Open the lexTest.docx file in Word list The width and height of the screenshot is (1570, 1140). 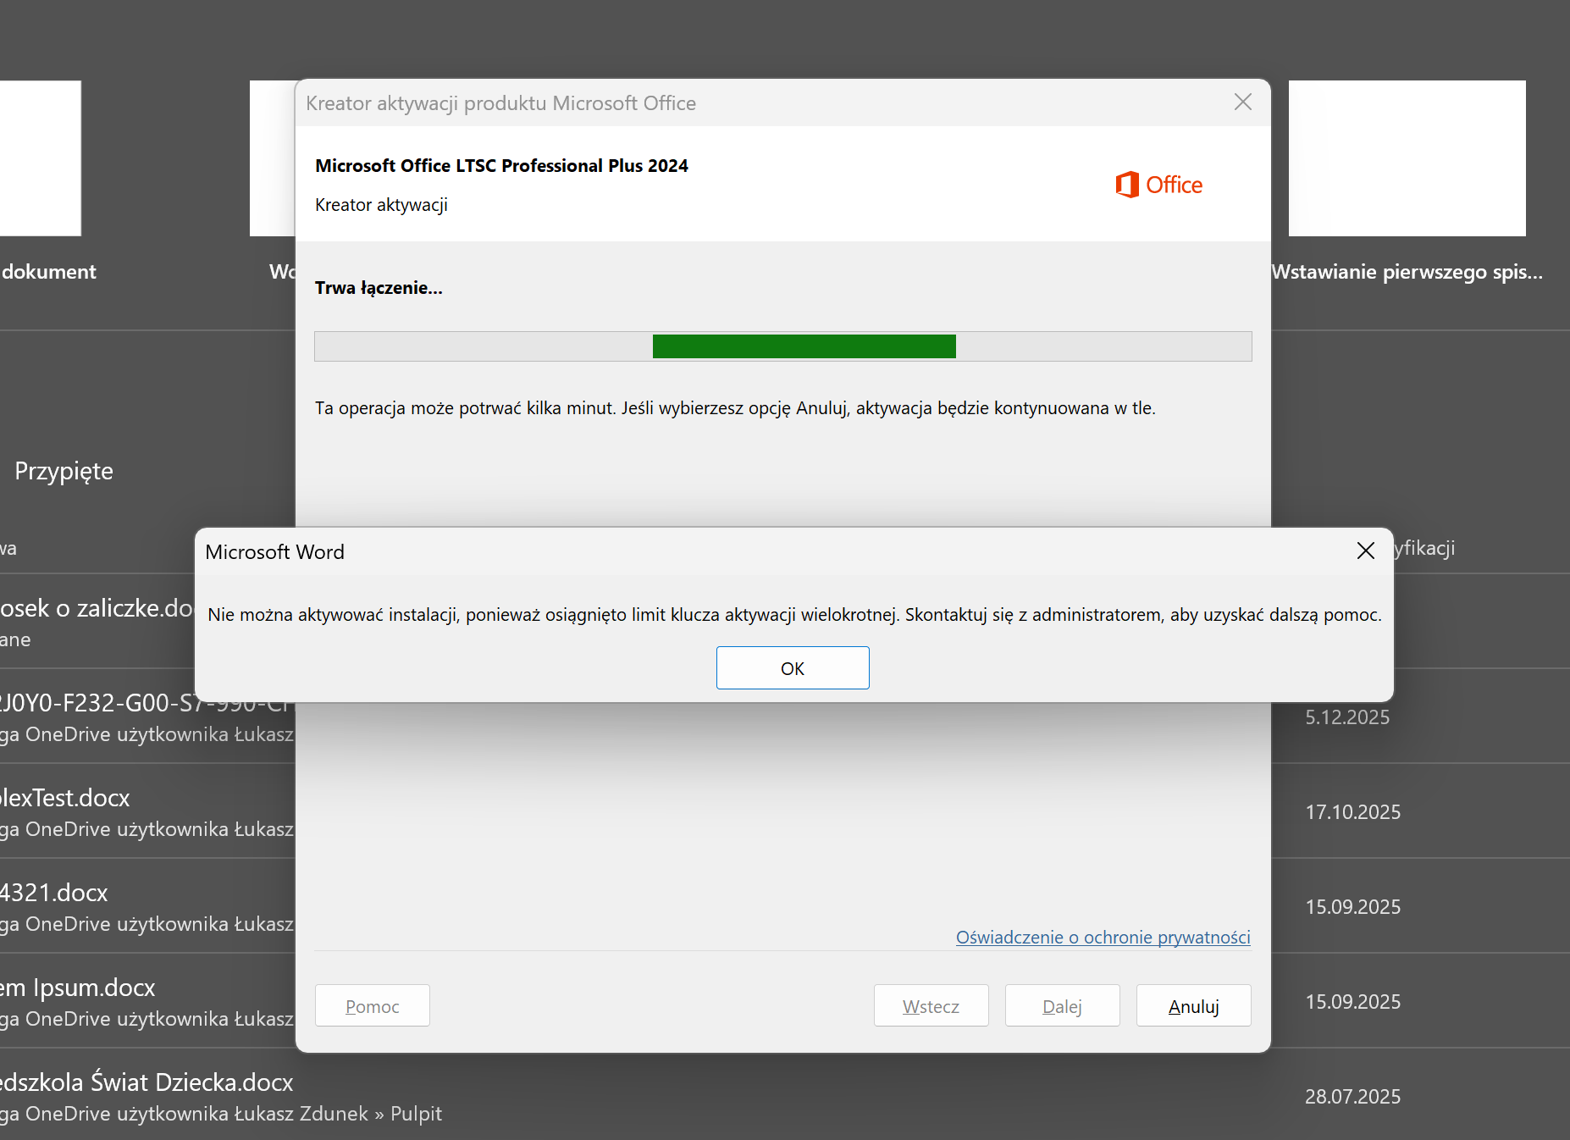coord(65,797)
